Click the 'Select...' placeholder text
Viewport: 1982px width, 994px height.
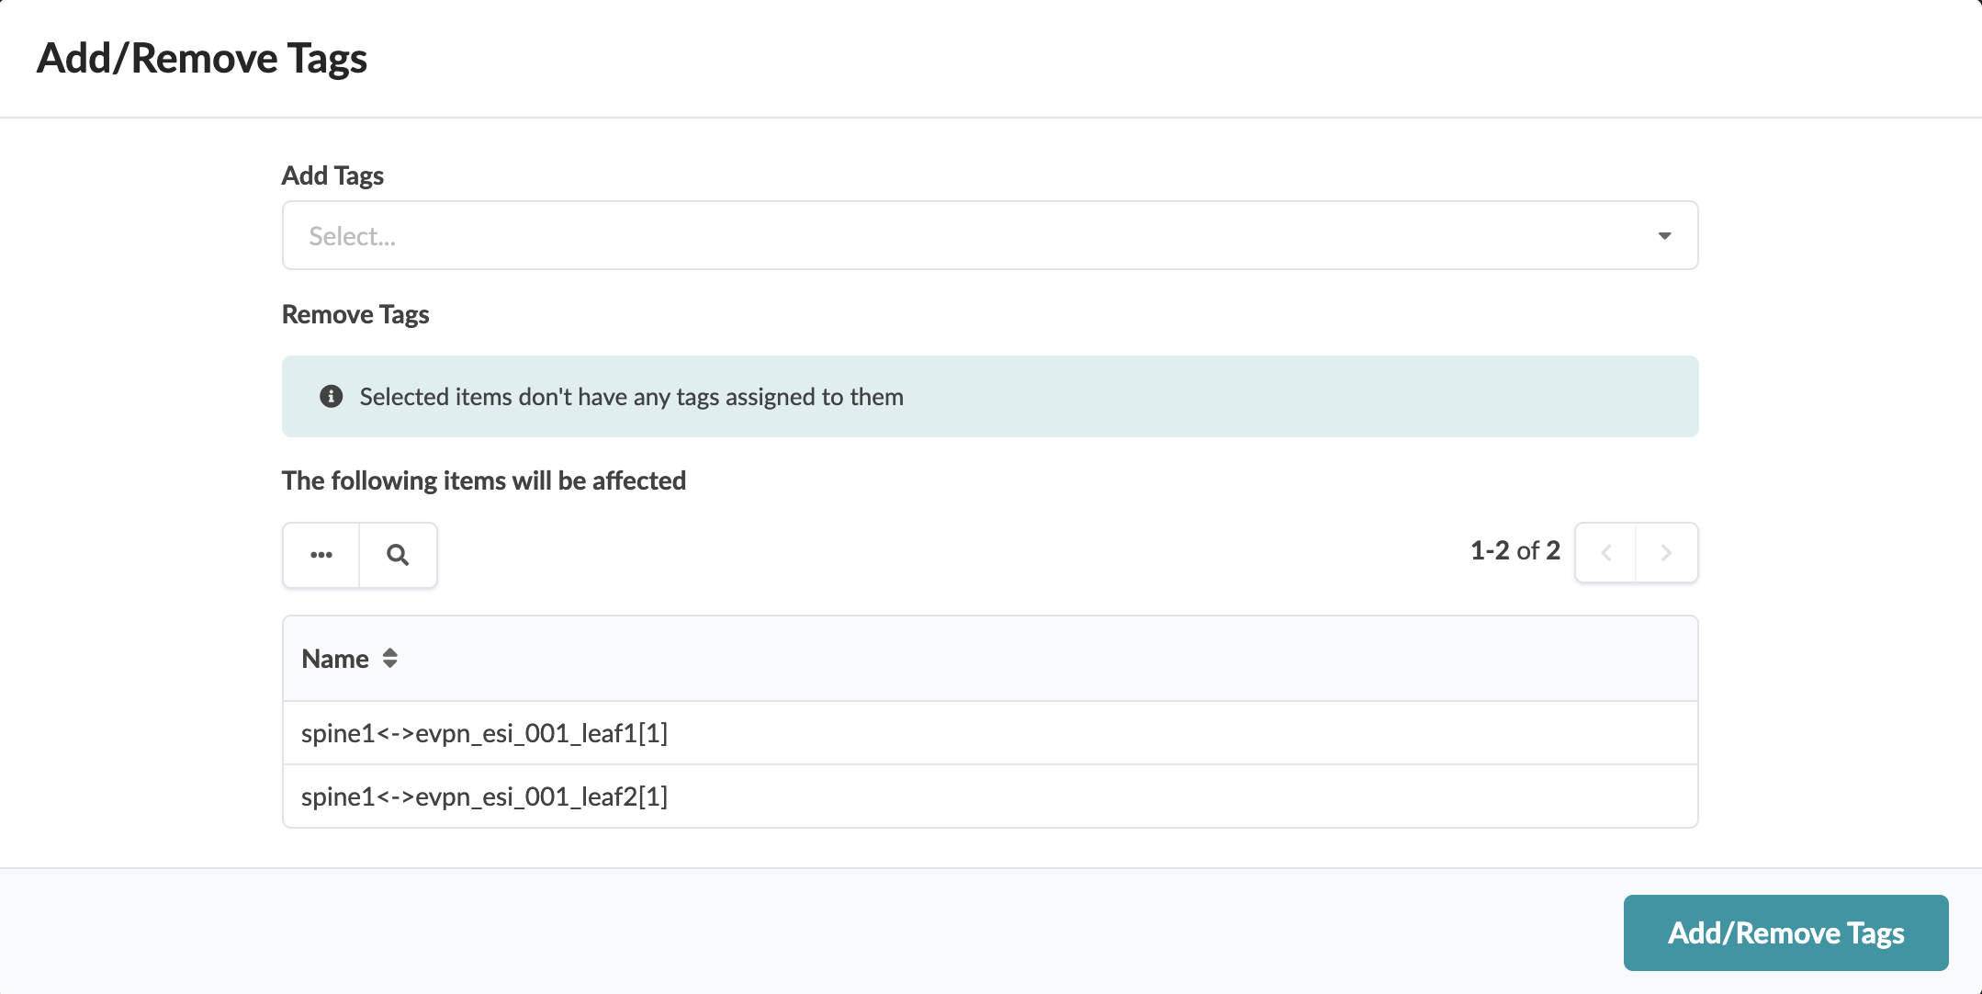352,237
